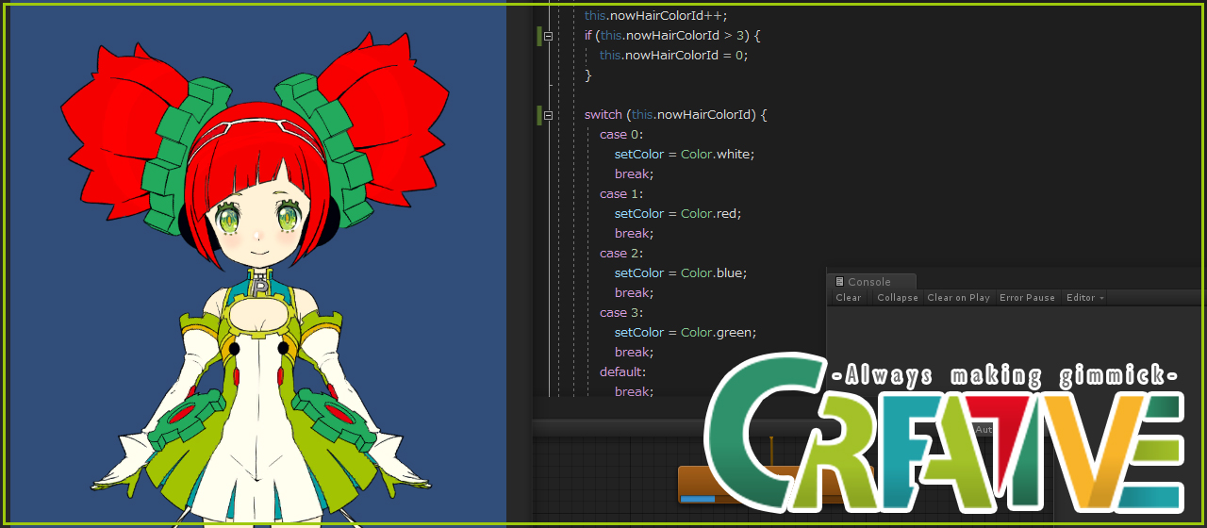Select the animator transition line above node
1207x528 pixels.
771,450
